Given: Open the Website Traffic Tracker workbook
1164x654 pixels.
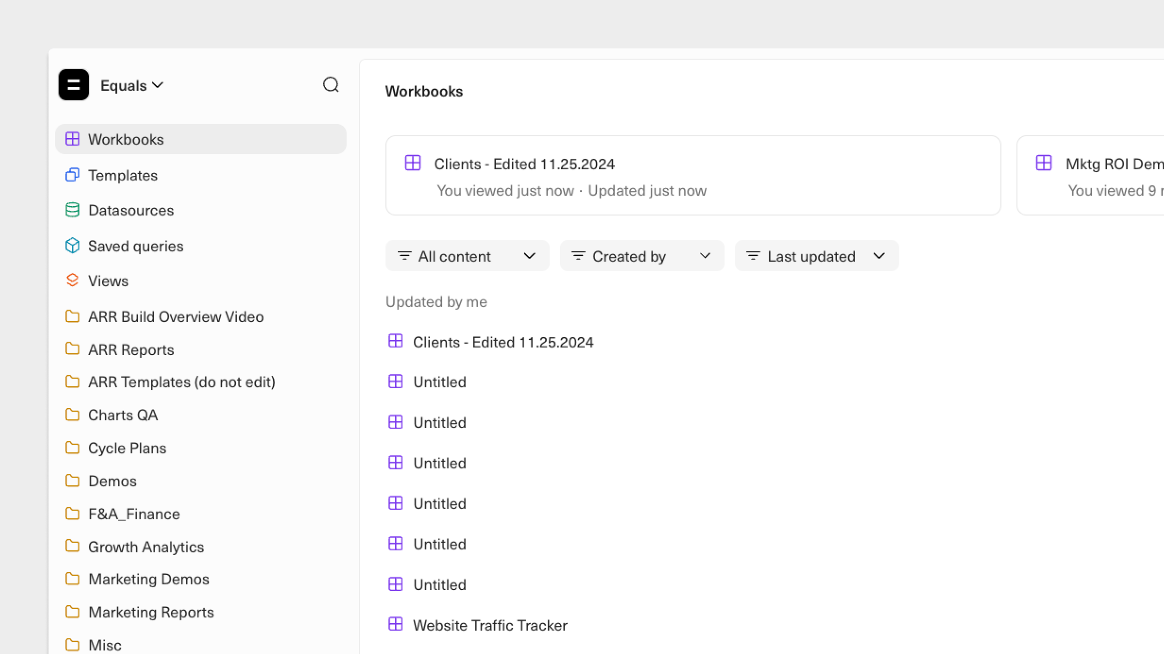Looking at the screenshot, I should pos(490,625).
